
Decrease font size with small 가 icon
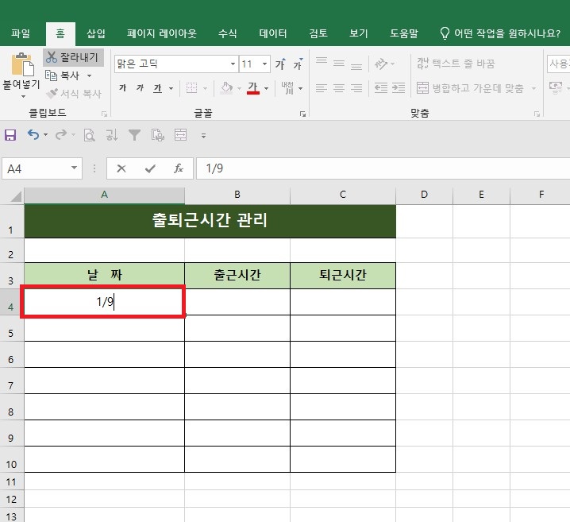298,64
